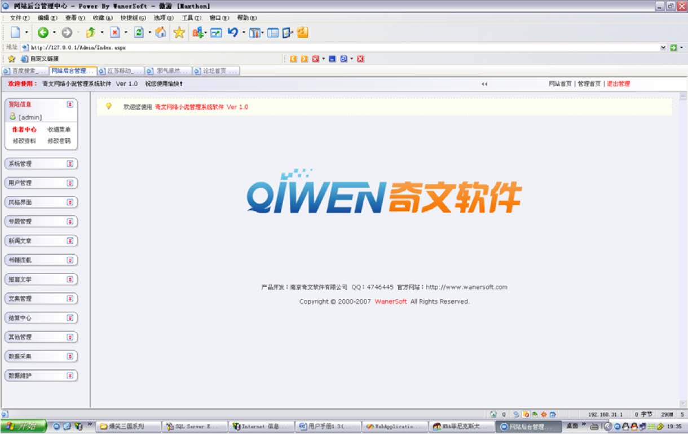Switch to the 江苏移动 browser tab
The width and height of the screenshot is (688, 434).
pyautogui.click(x=120, y=71)
